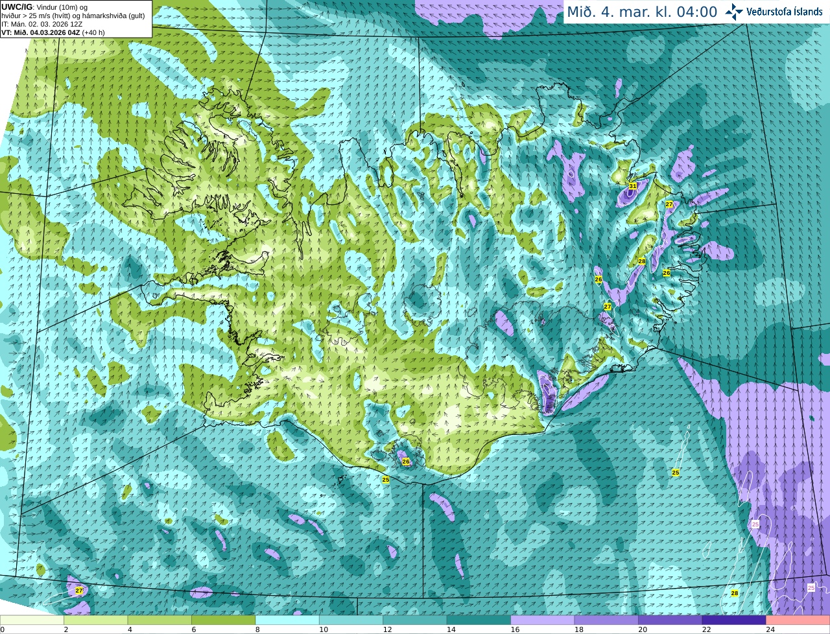Click the Veðurstofa Íslands logo icon

pyautogui.click(x=734, y=12)
